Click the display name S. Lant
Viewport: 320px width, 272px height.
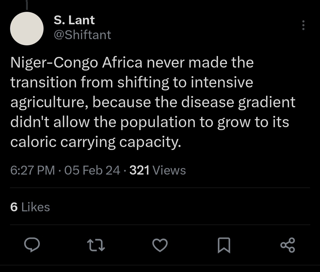tap(74, 20)
